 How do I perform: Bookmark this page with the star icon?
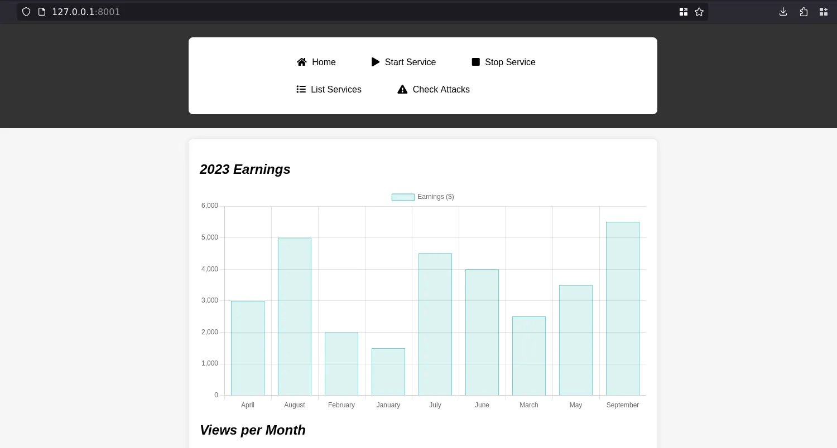coord(699,12)
